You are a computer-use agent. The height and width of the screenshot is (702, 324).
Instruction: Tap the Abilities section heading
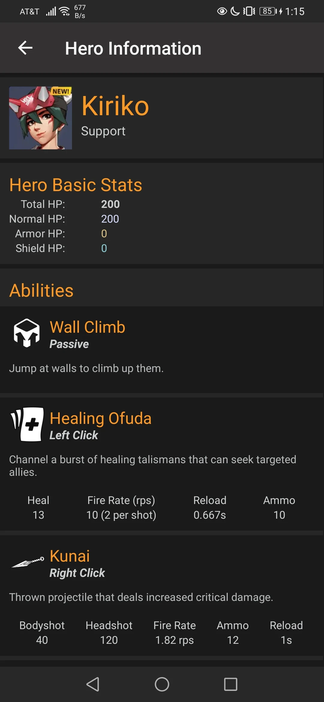[41, 290]
